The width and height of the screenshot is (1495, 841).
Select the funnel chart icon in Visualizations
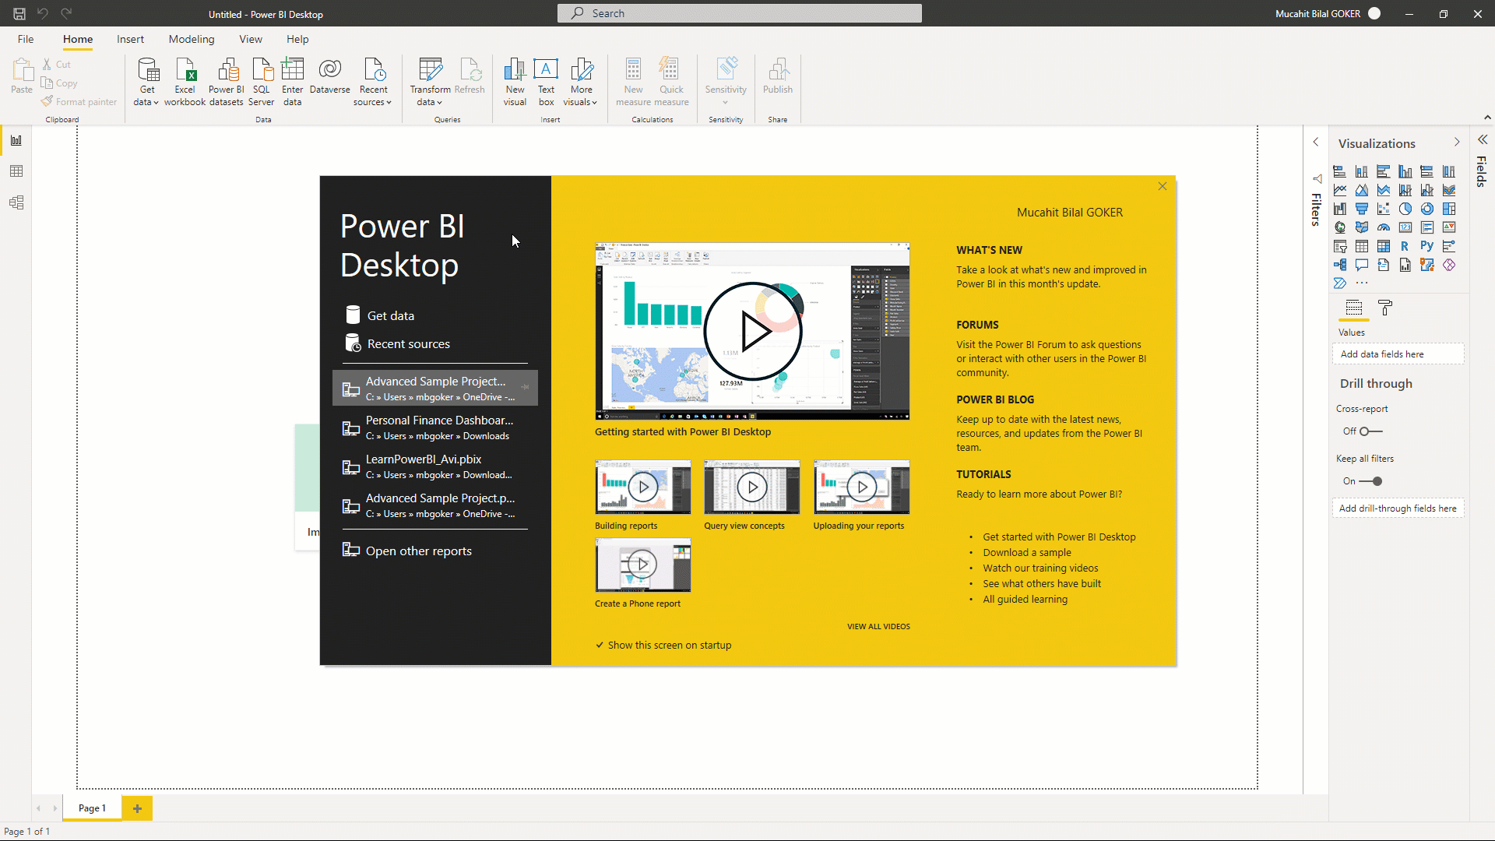[x=1362, y=209]
